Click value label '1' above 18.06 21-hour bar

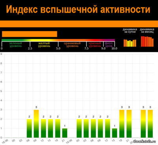pos(65,126)
